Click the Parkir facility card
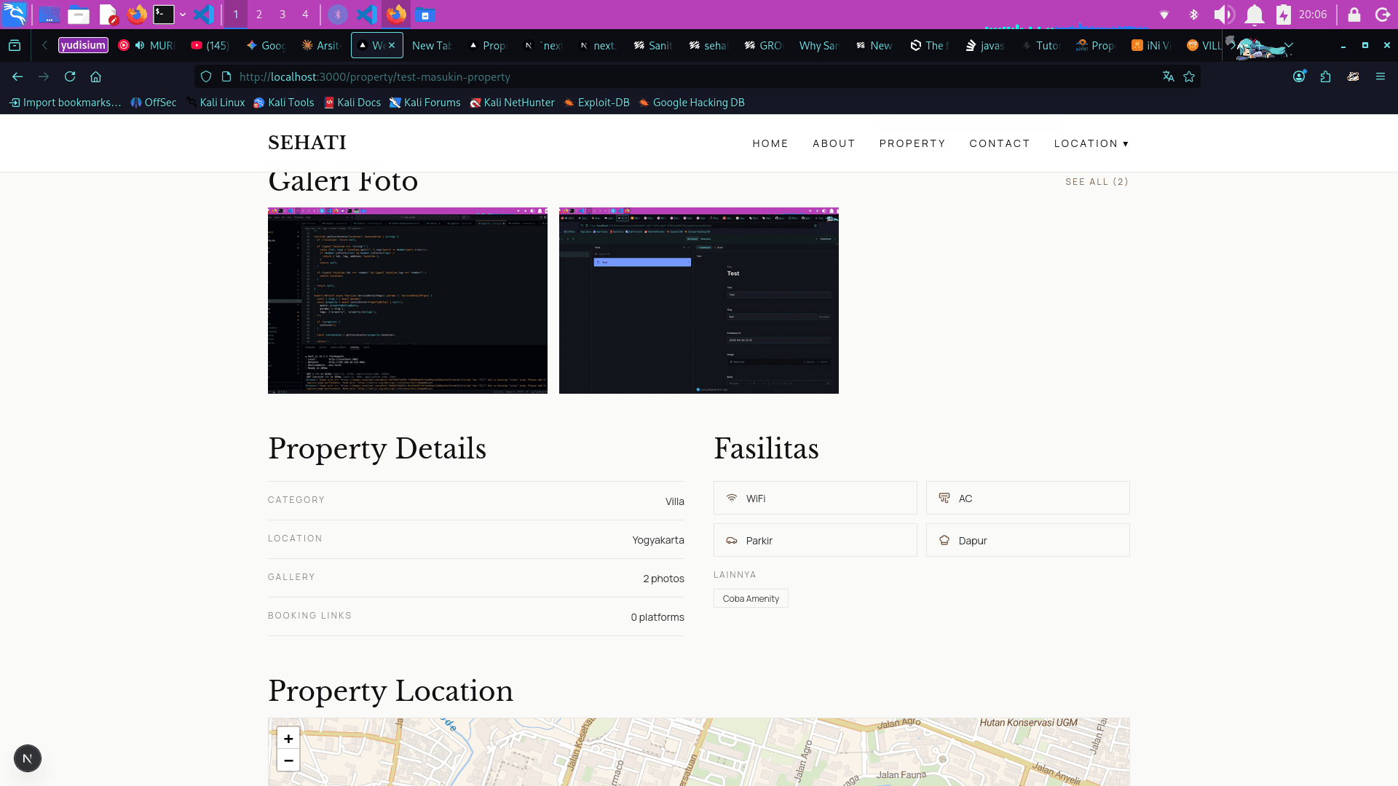The image size is (1398, 786). pos(815,540)
